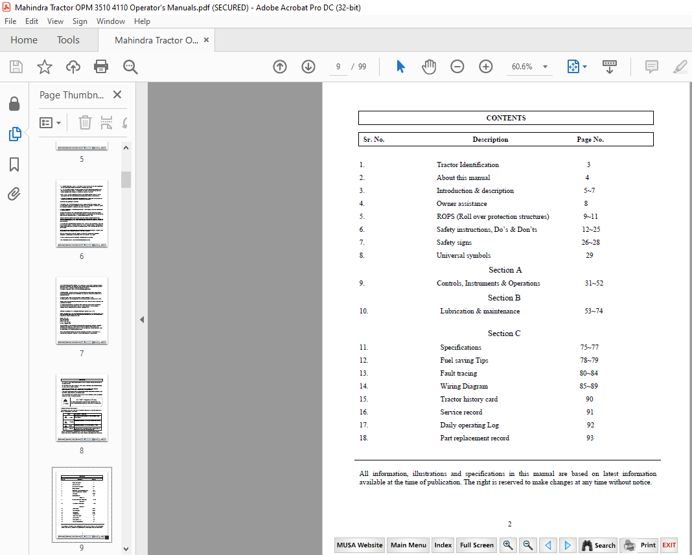Open the File menu
Screen dimensions: 692x555
pos(10,21)
